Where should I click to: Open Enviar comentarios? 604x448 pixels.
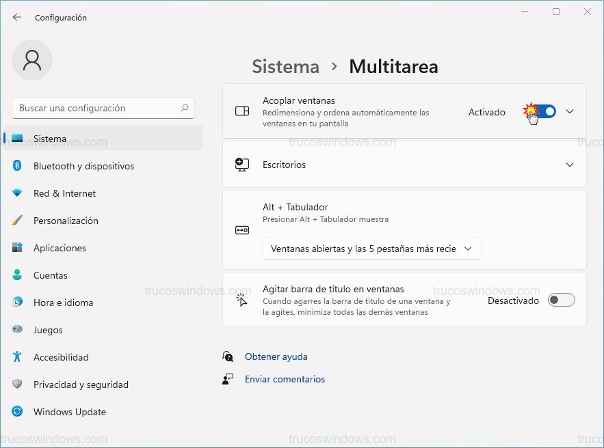285,379
